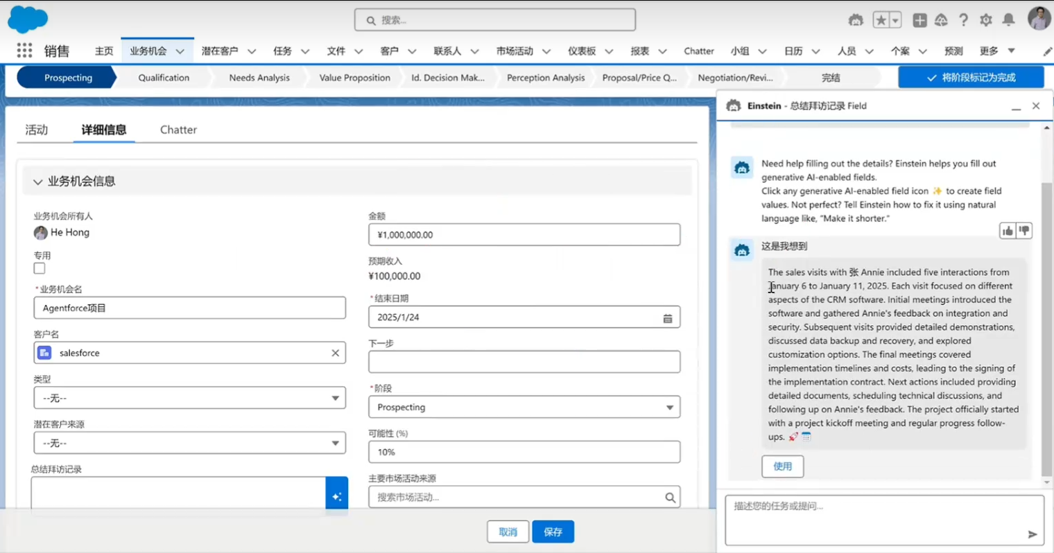Expand the 任务 tab chevron
The width and height of the screenshot is (1054, 553).
[x=305, y=51]
